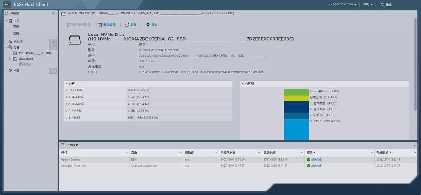This screenshot has height=195, width=421.
Task: Click the Virtual Machines icon in navigator
Action: (10, 42)
